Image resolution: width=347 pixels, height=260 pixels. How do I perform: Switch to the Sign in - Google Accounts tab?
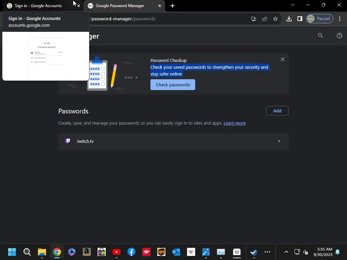click(x=42, y=6)
